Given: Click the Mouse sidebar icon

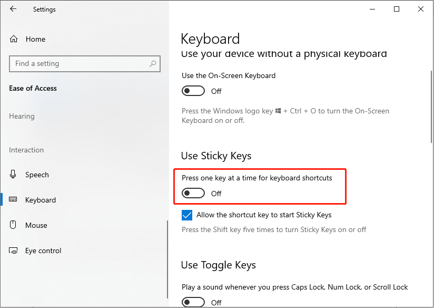Looking at the screenshot, I should point(13,225).
